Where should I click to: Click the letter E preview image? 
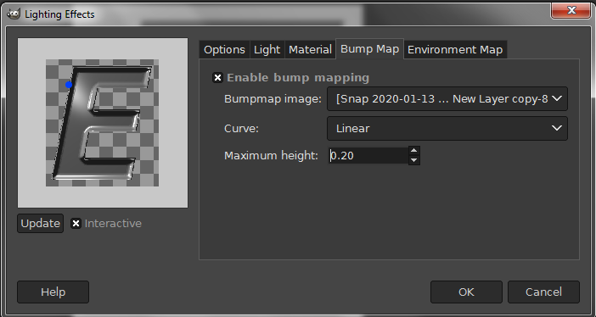click(x=102, y=123)
